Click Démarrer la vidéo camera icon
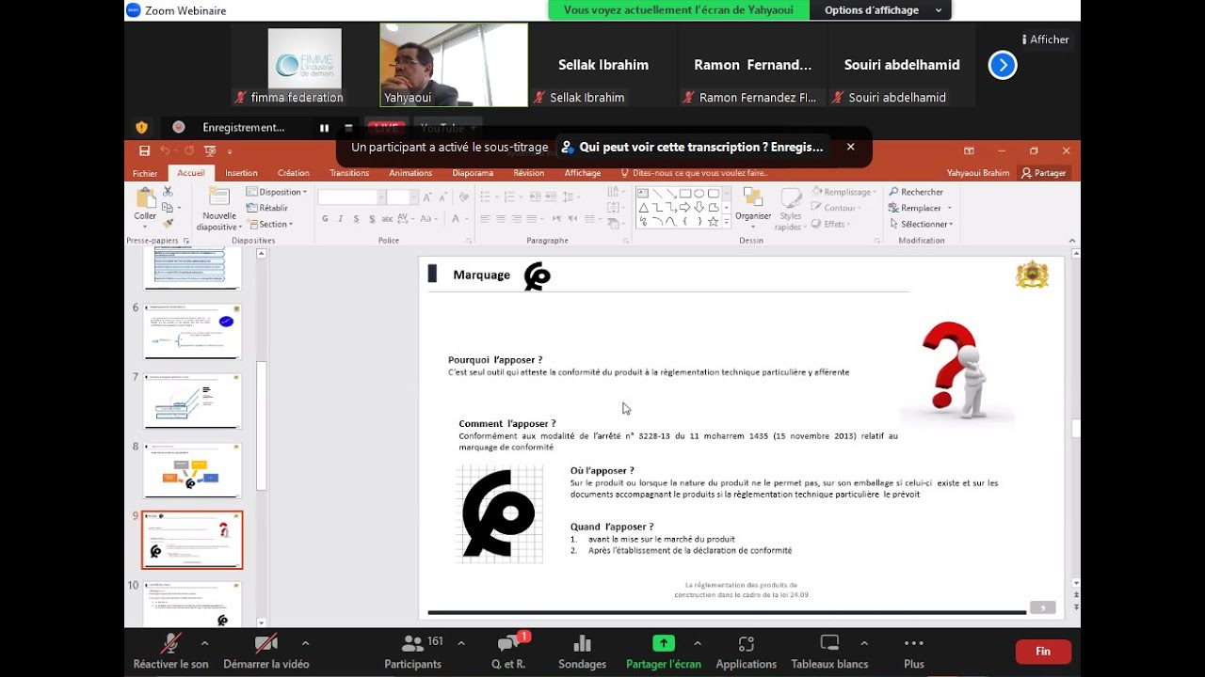The image size is (1205, 677). (x=266, y=643)
